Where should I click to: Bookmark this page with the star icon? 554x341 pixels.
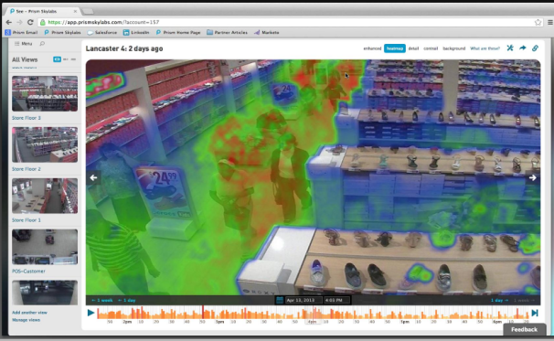[x=538, y=22]
